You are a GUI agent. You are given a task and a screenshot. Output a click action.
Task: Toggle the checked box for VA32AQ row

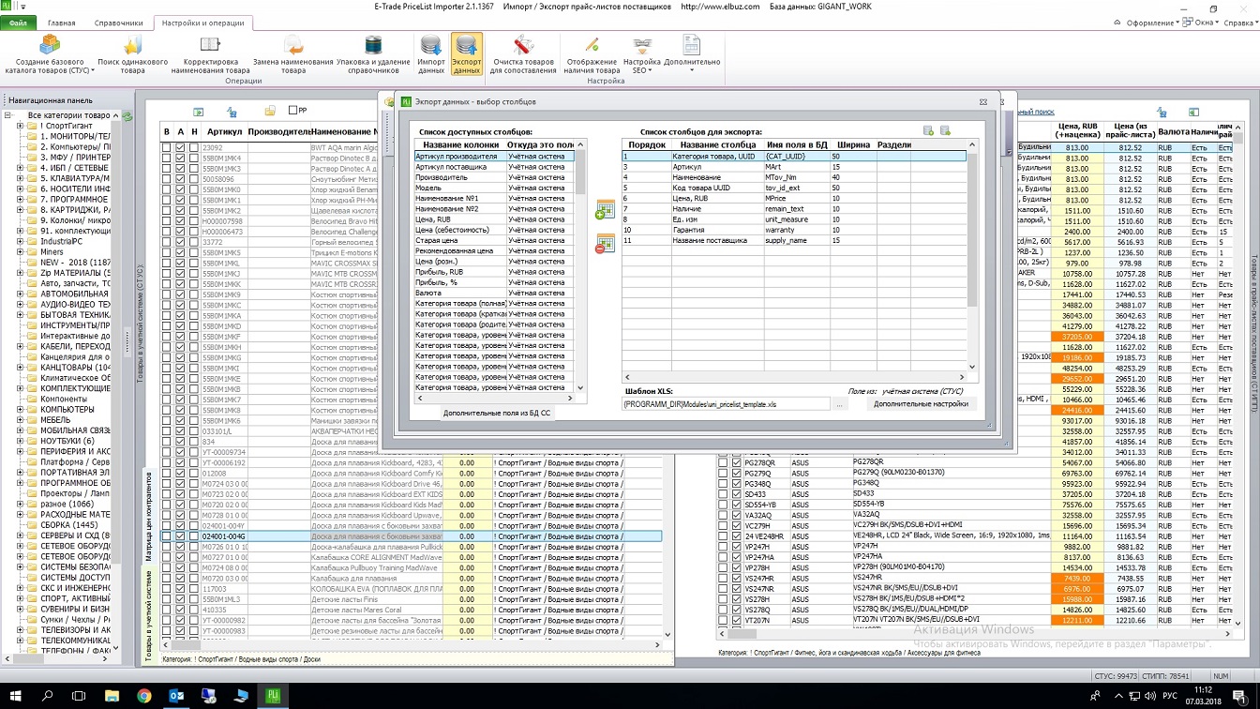click(737, 515)
